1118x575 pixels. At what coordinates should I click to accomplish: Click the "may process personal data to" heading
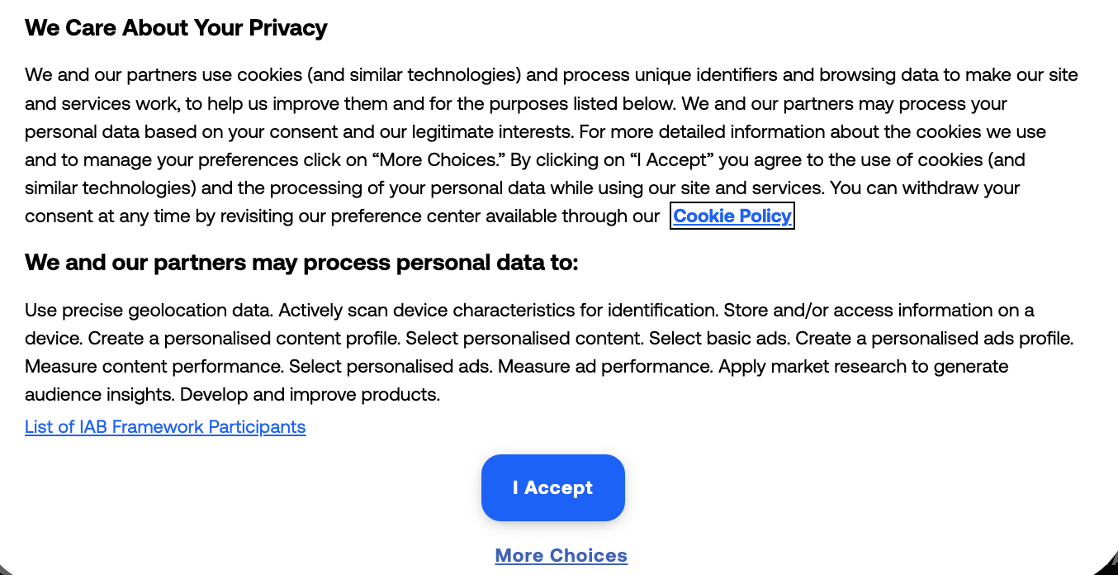click(301, 263)
